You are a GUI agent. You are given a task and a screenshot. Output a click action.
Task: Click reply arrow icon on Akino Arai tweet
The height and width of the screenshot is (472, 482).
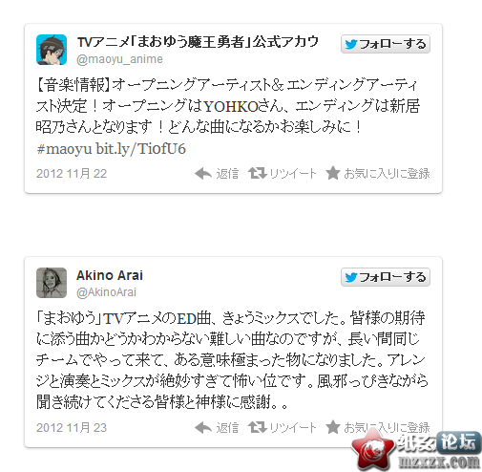[x=203, y=428]
